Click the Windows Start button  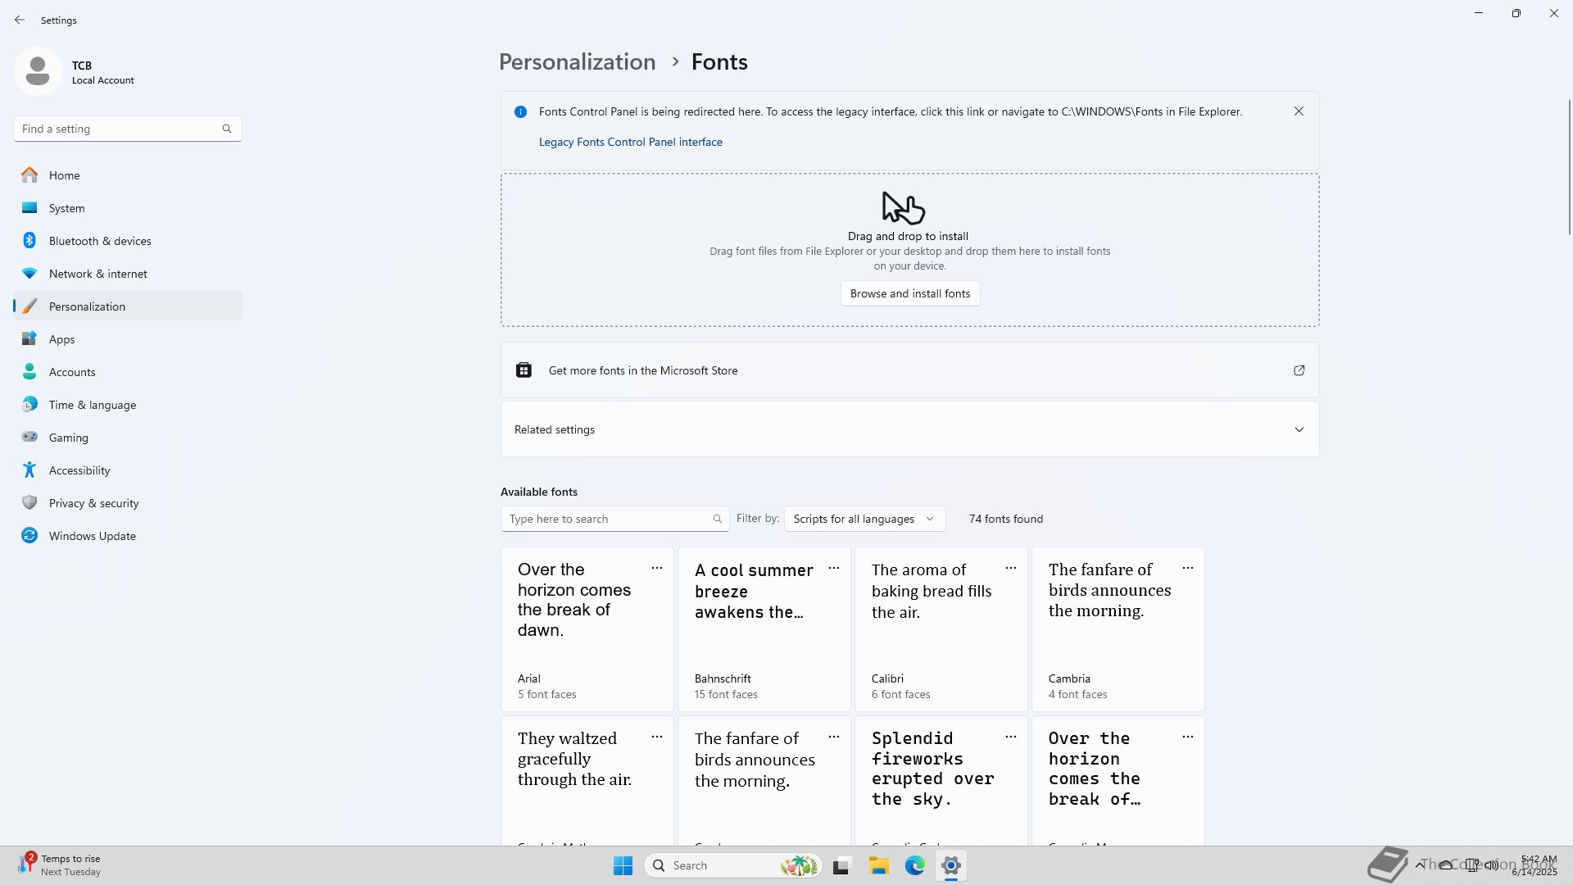pos(623,865)
